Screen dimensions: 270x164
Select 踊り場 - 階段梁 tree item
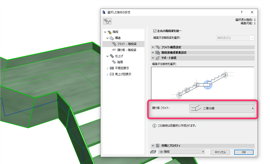pos(127,50)
